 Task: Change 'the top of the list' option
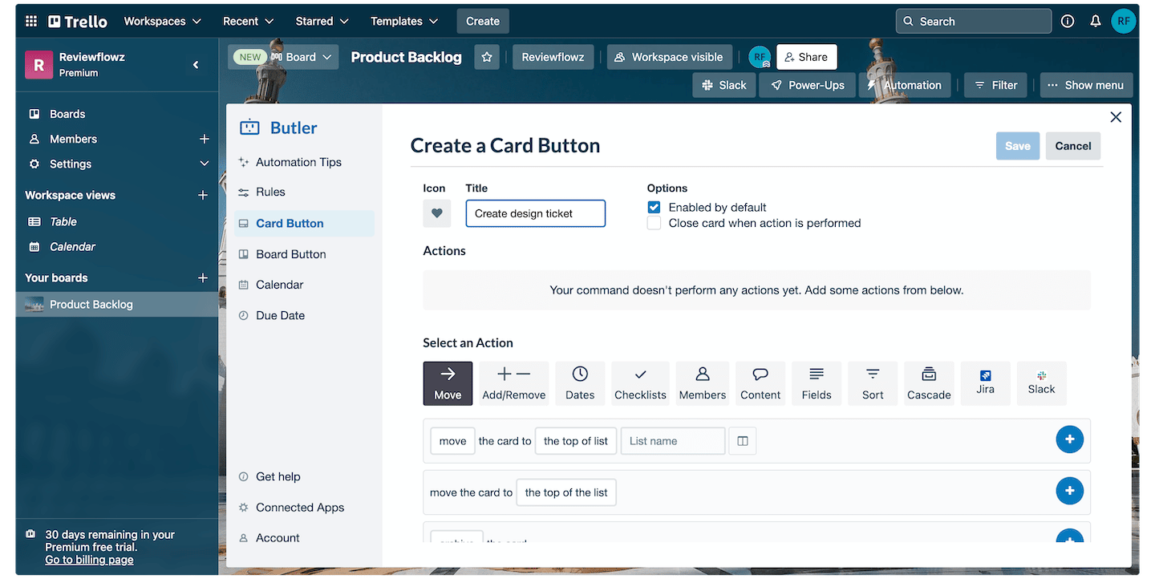pos(566,492)
